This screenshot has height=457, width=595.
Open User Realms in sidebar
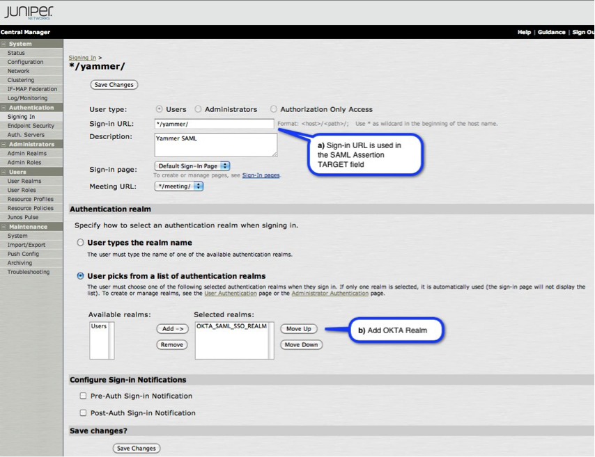click(x=24, y=181)
